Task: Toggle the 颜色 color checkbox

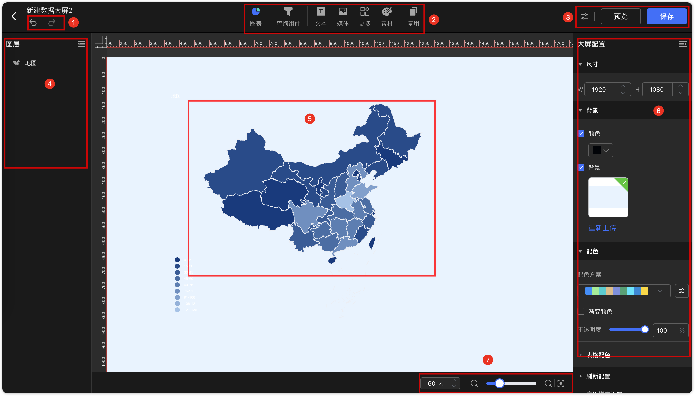Action: [x=581, y=133]
